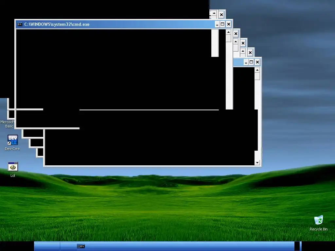Viewport: 335px width, 251px height.
Task: Close the lowest cascaded console window
Action: tap(257, 62)
